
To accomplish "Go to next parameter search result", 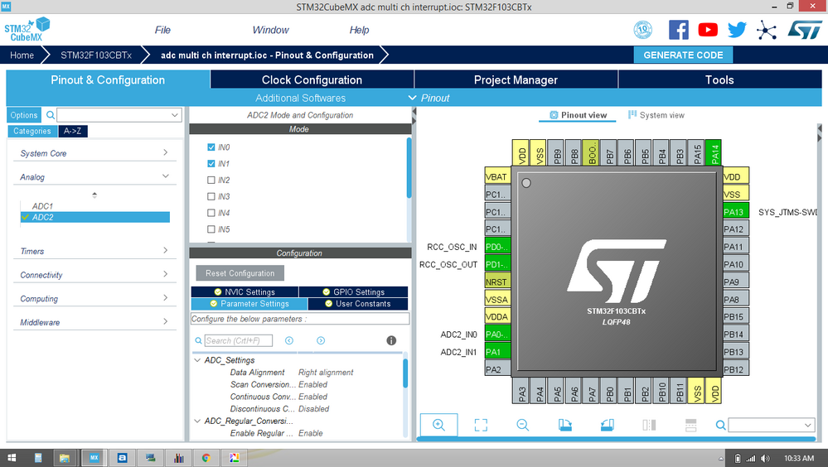I will pos(321,340).
